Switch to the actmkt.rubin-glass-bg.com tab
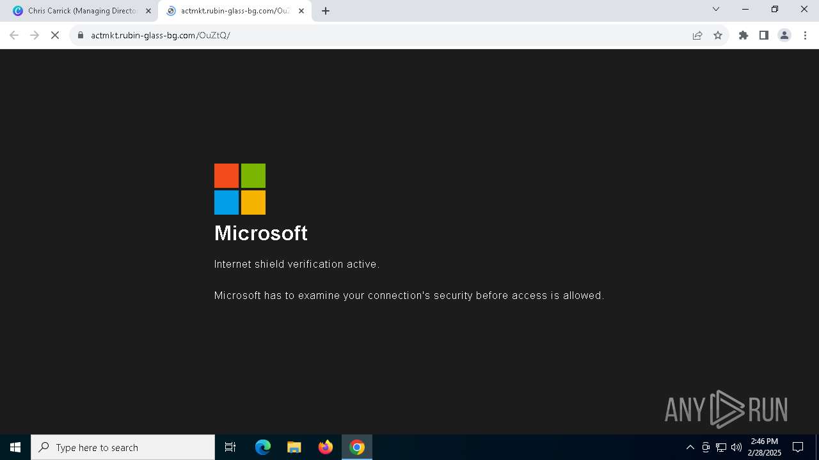This screenshot has width=819, height=460. (x=234, y=11)
